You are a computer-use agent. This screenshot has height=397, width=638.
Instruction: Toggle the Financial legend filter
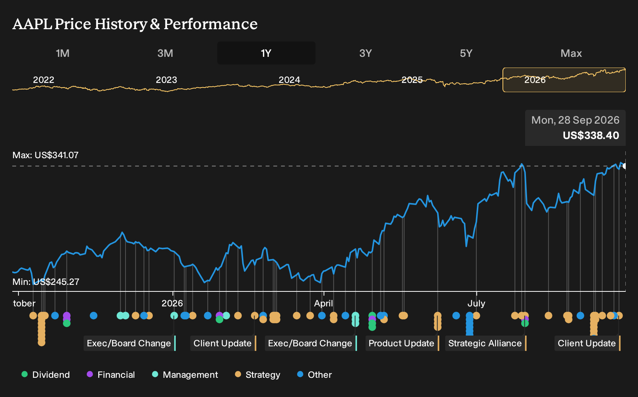point(111,375)
